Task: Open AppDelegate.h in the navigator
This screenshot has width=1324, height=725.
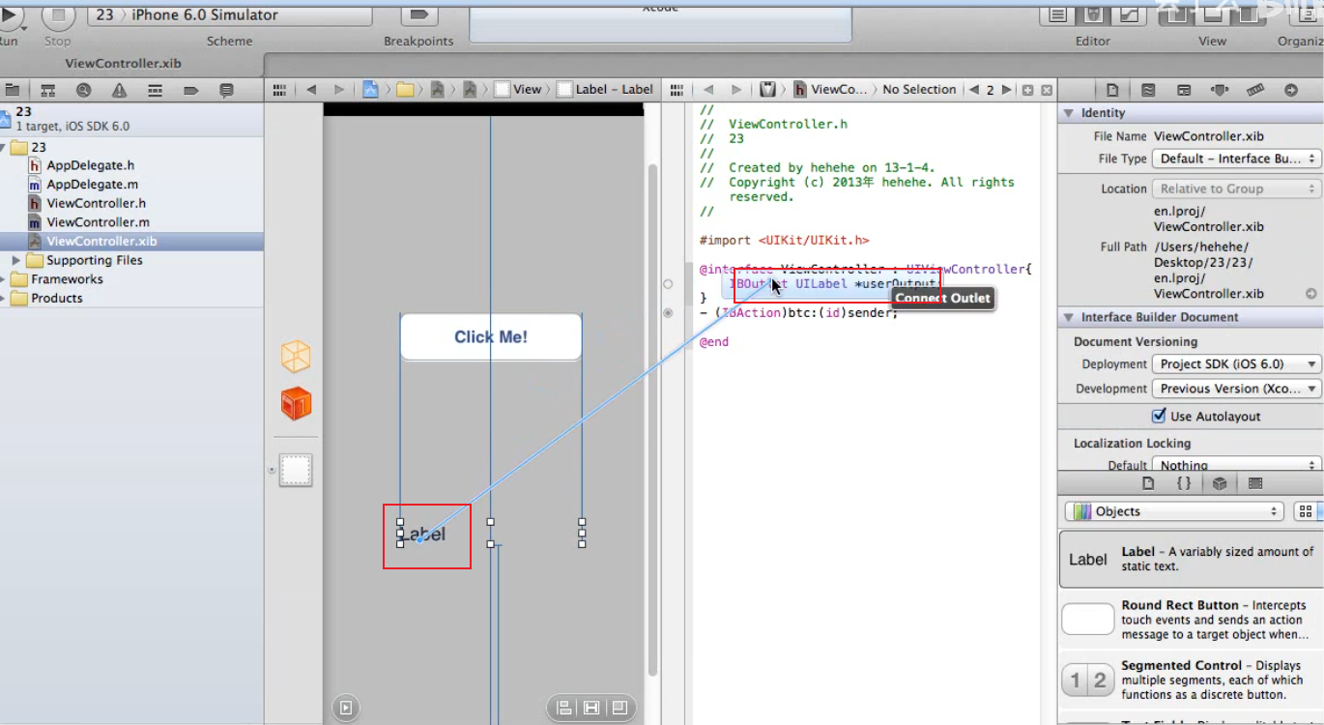Action: tap(91, 165)
